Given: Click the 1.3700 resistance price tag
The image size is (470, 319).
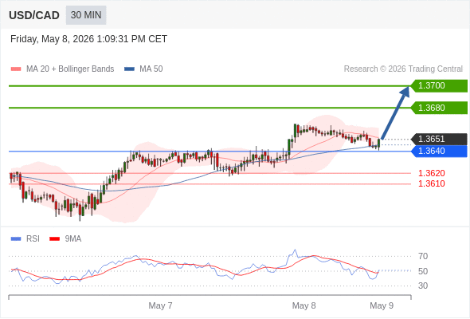Looking at the screenshot, I should click(439, 86).
